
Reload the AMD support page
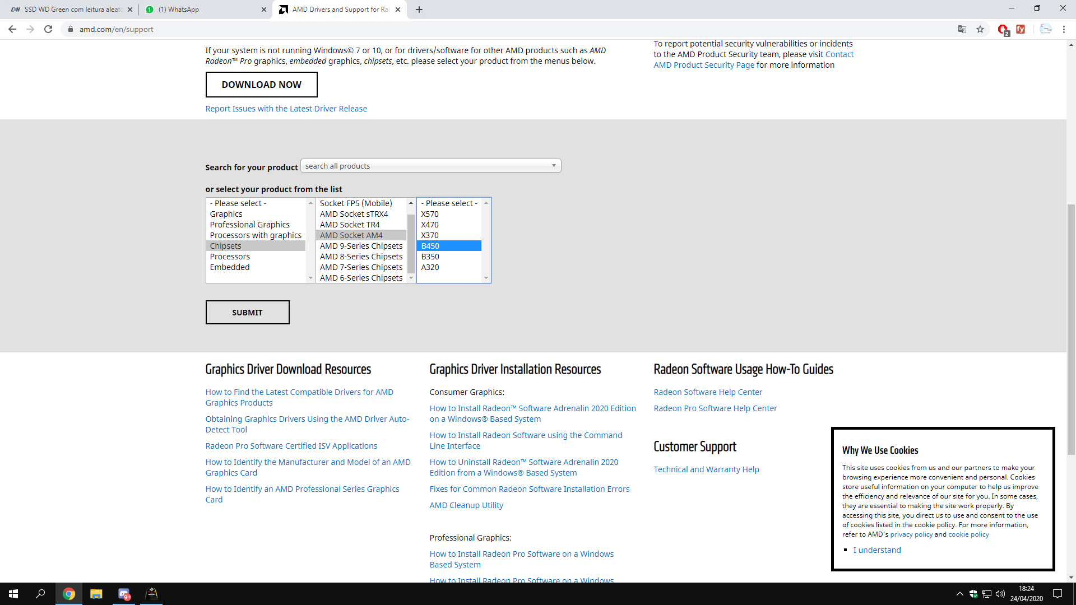(x=48, y=29)
